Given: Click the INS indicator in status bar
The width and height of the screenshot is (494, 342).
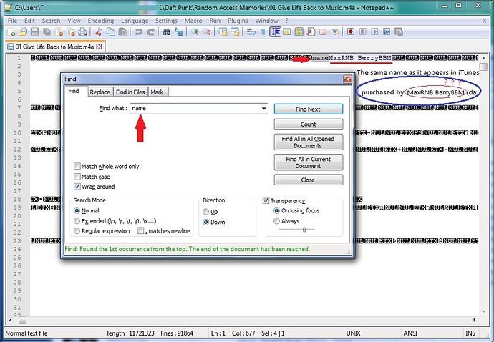Looking at the screenshot, I should tap(470, 333).
